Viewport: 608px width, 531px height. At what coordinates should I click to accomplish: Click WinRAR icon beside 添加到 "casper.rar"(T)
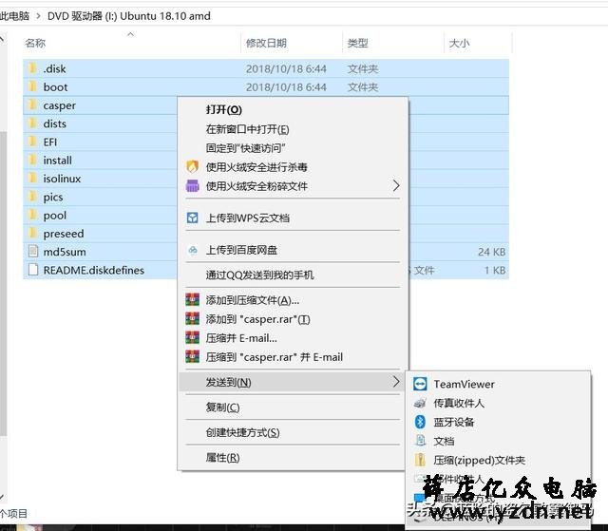click(192, 319)
